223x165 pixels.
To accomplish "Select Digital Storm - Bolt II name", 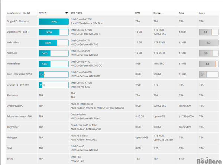I will tap(18, 32).
